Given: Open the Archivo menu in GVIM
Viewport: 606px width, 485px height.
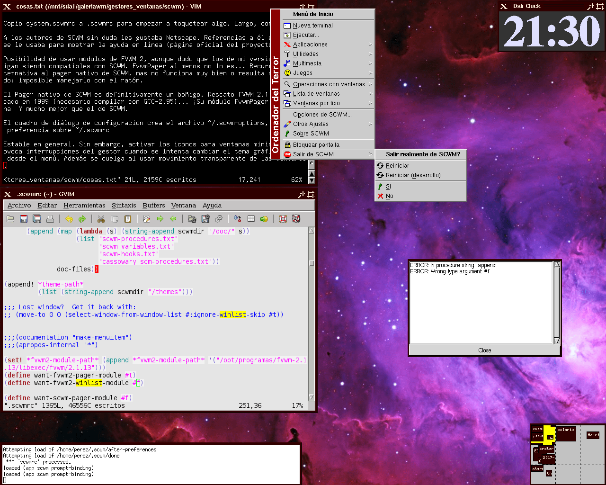Looking at the screenshot, I should 19,206.
